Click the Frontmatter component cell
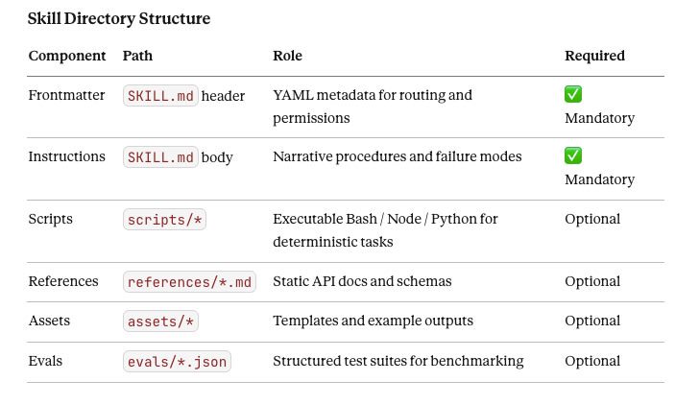Screen dimensions: 699x405 (67, 95)
